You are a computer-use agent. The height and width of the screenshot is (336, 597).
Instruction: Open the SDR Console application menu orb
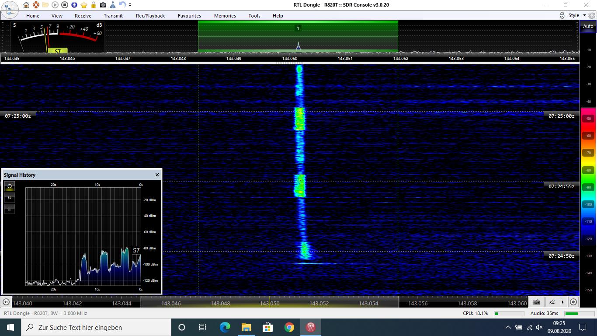[x=9, y=9]
